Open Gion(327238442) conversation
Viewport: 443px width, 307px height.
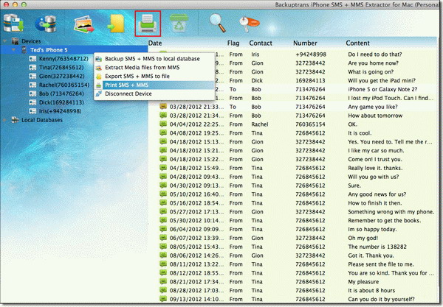tap(61, 76)
